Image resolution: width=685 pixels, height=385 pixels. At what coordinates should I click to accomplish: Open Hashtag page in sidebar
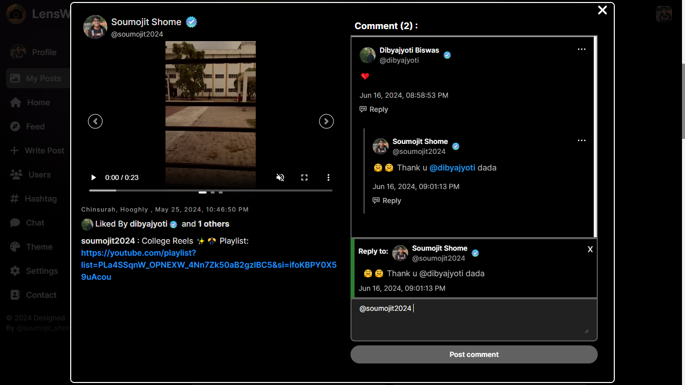pos(38,199)
